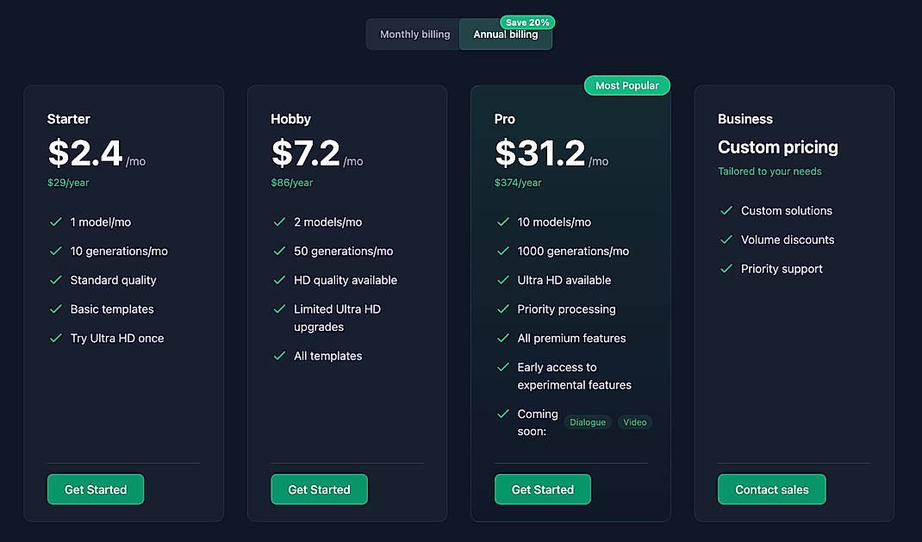Screen dimensions: 922x542
Task: Get Started with the Pro plan
Action: (x=542, y=489)
